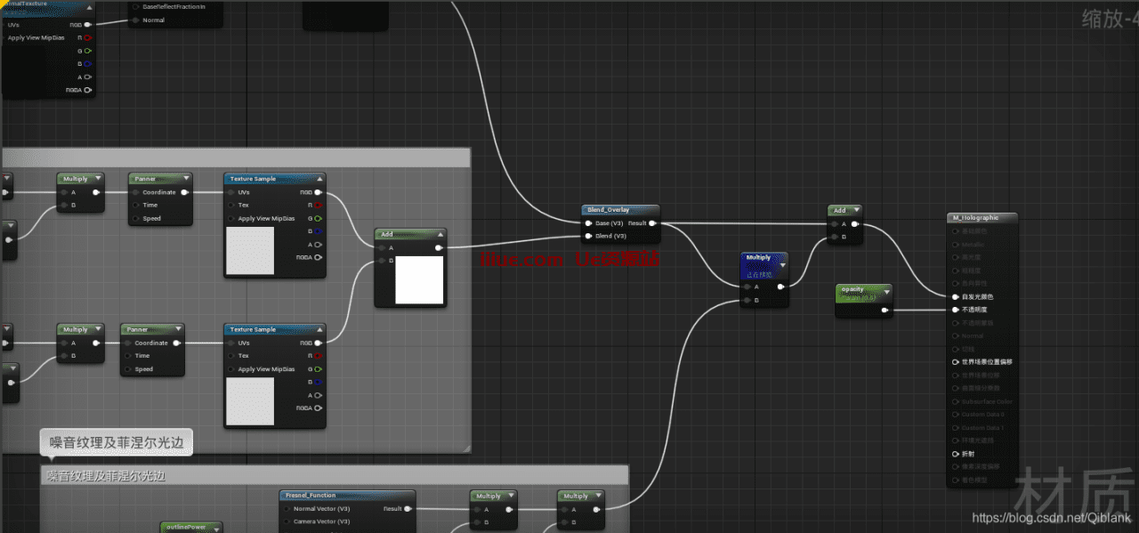Click the upper Panner node's Coordinate output pin
Screen dimensions: 1139x533
(x=184, y=192)
